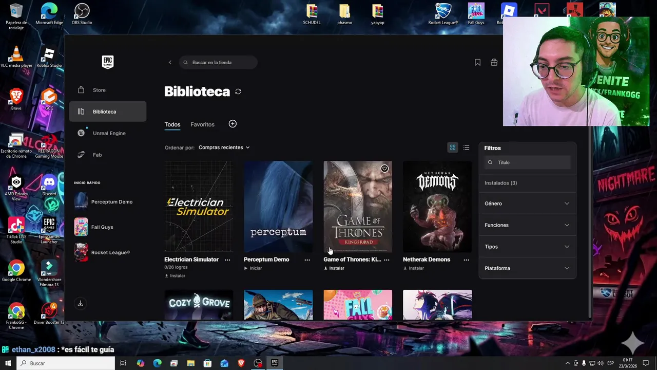Open Wondershare Filmora 13 desktop icon
The height and width of the screenshot is (370, 657).
coord(49,273)
